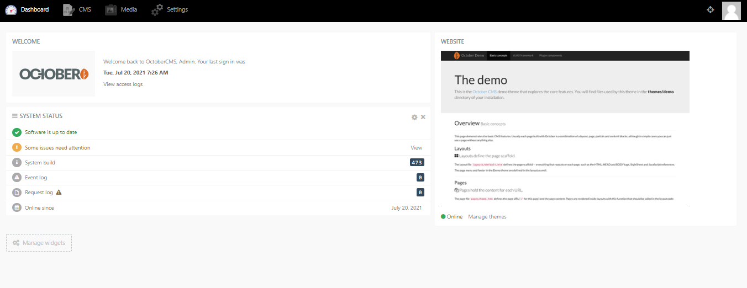Click View next to issues needing attention
This screenshot has width=747, height=288.
416,148
